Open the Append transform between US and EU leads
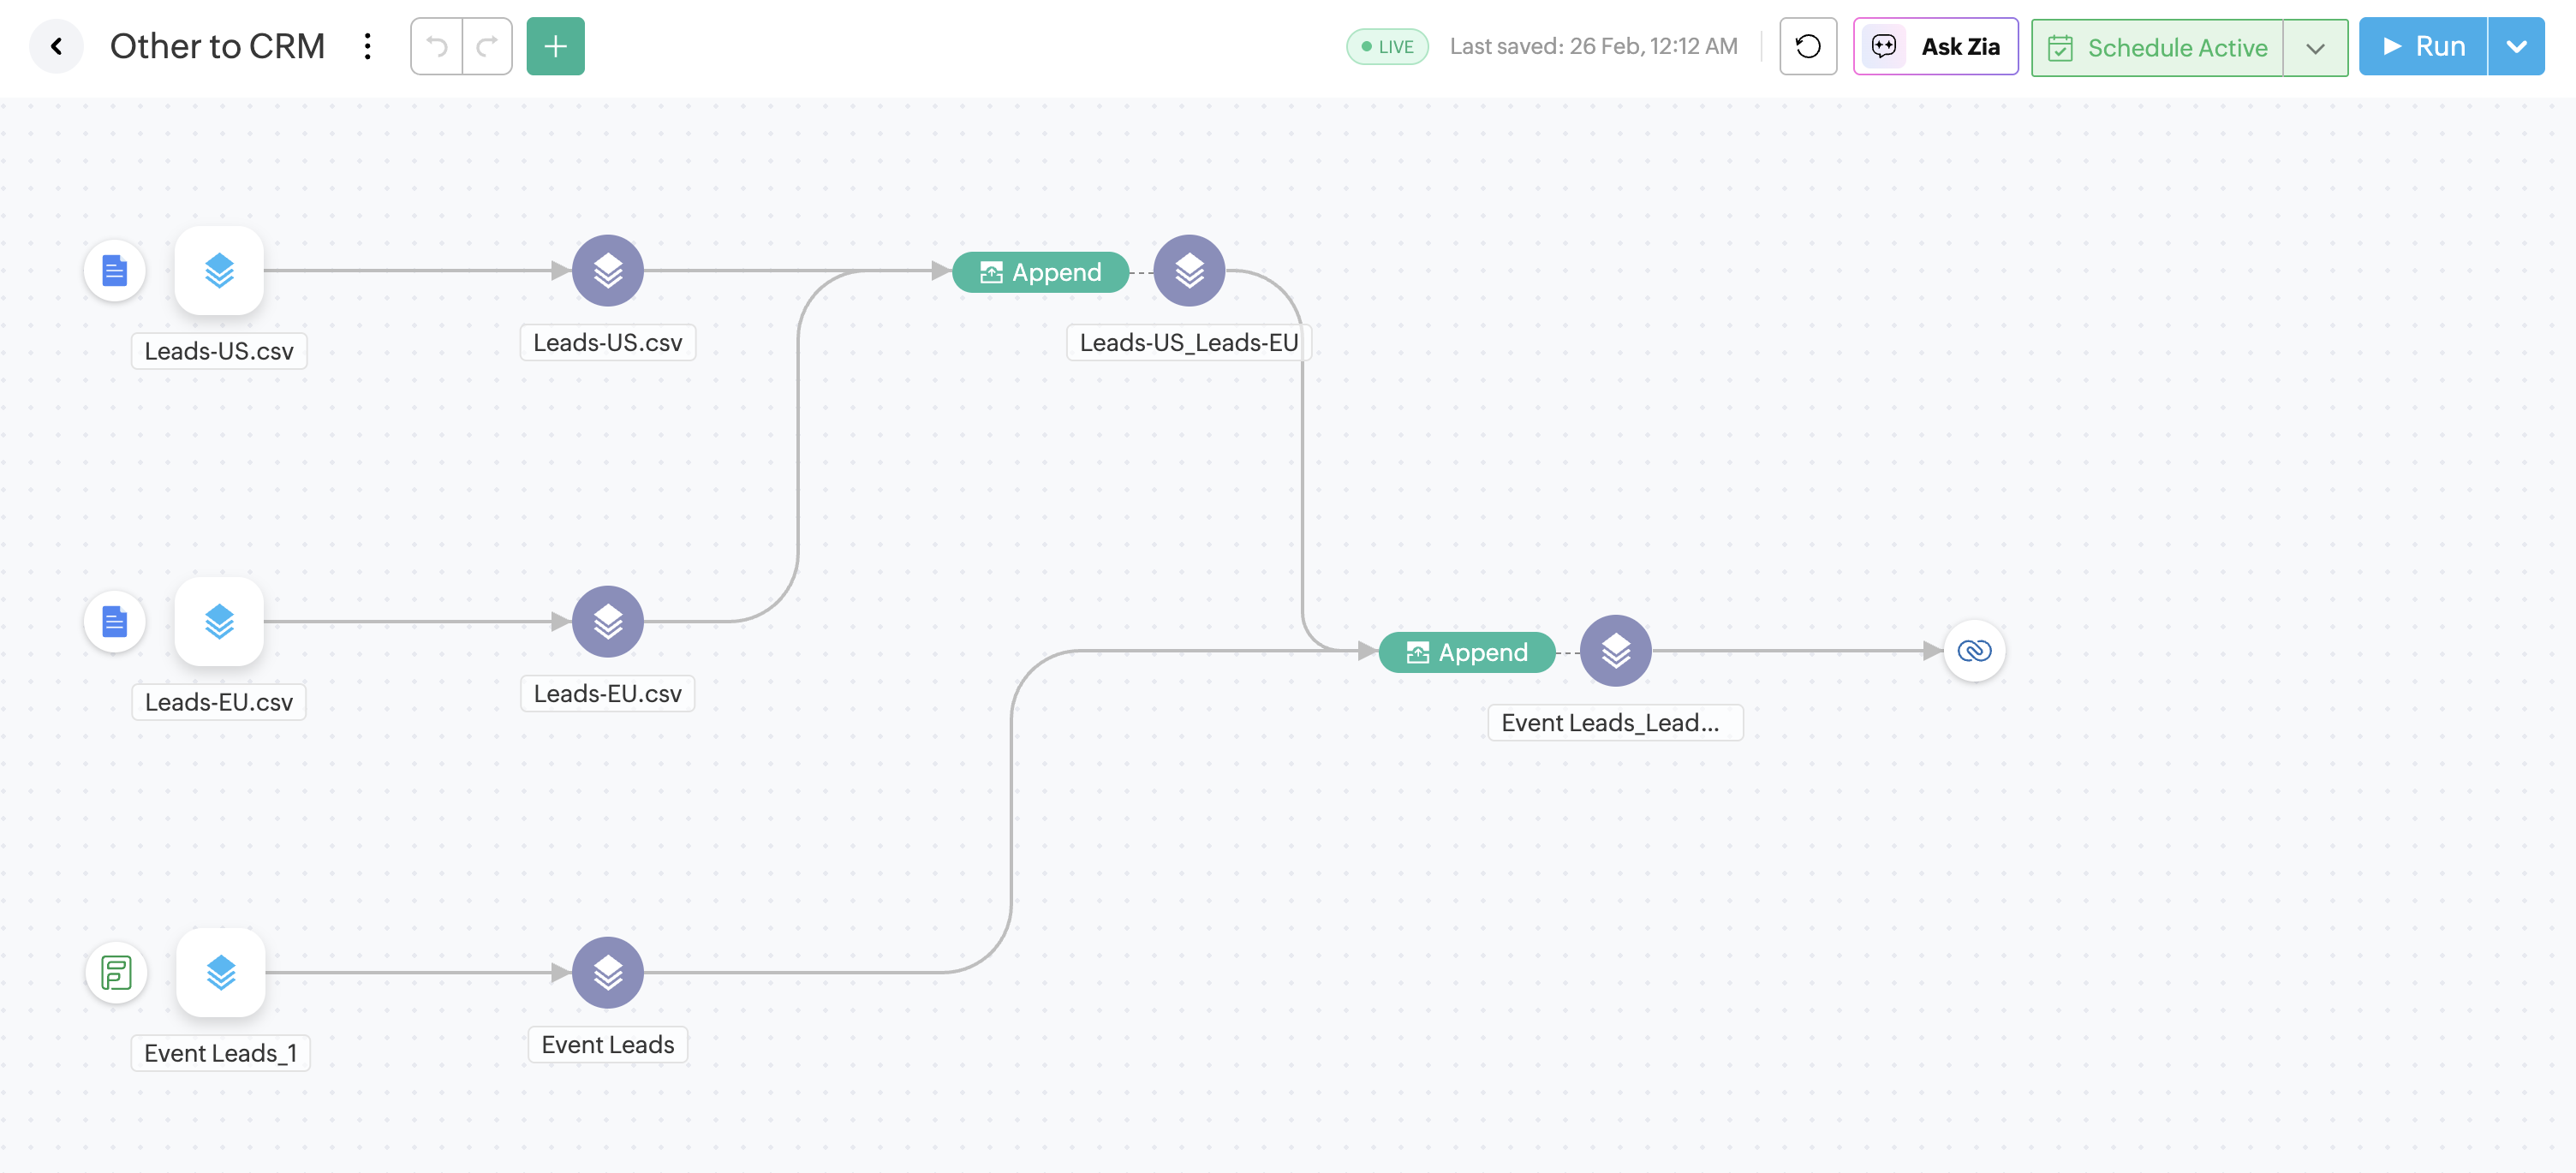Screen dimensions: 2576x1173 click(x=1040, y=271)
